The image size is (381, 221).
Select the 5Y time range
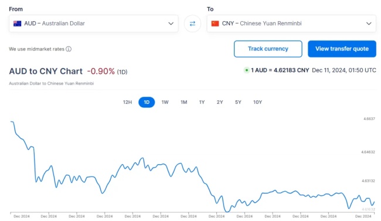point(238,102)
